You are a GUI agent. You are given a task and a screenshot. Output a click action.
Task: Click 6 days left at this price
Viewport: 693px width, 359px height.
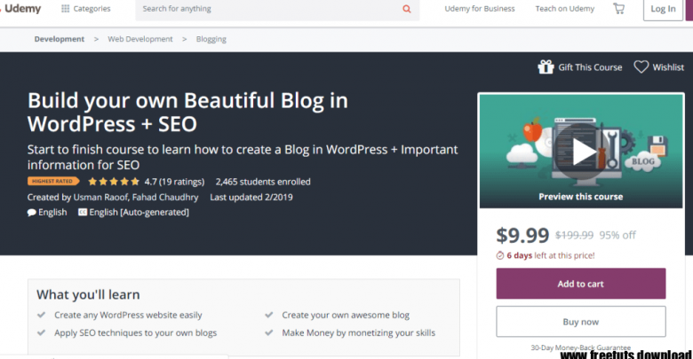551,255
